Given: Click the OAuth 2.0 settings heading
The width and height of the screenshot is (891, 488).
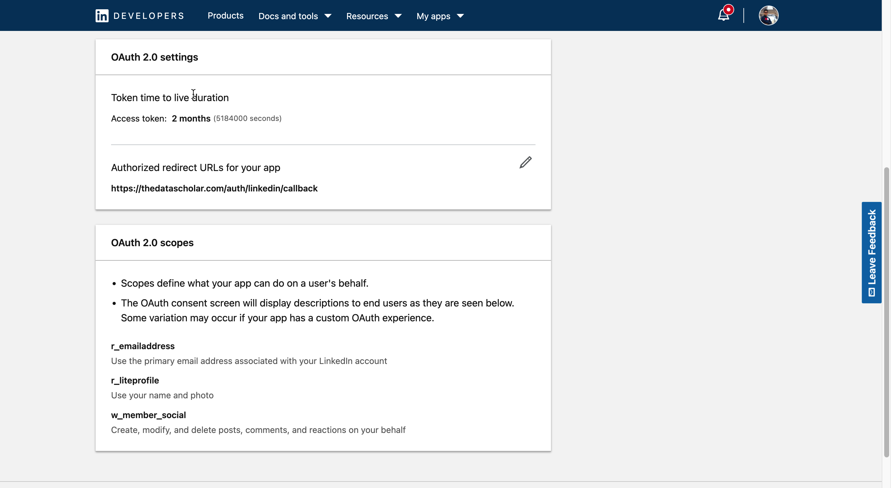Looking at the screenshot, I should [154, 57].
